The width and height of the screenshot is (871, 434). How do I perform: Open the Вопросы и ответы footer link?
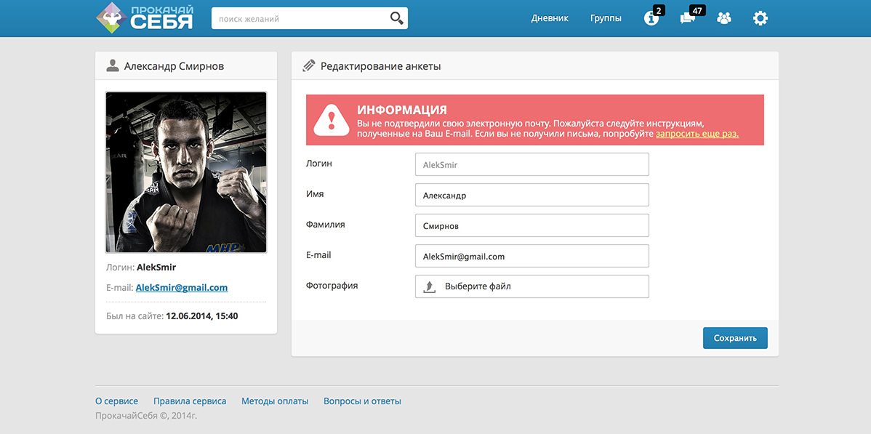(362, 401)
